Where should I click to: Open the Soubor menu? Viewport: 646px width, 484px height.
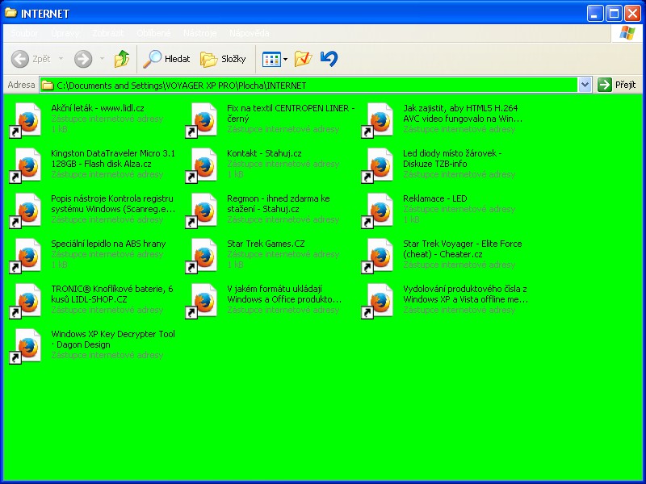[x=24, y=33]
